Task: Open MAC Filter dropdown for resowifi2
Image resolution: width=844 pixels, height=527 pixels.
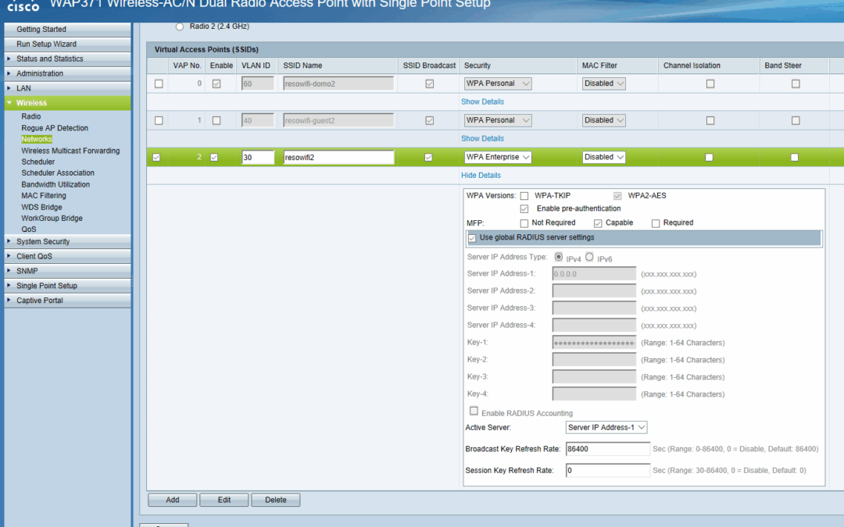Action: [x=604, y=157]
